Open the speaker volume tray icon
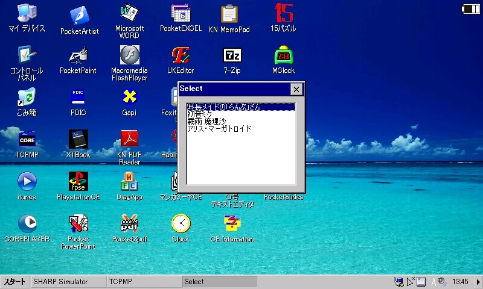483x289 pixels. 442,281
